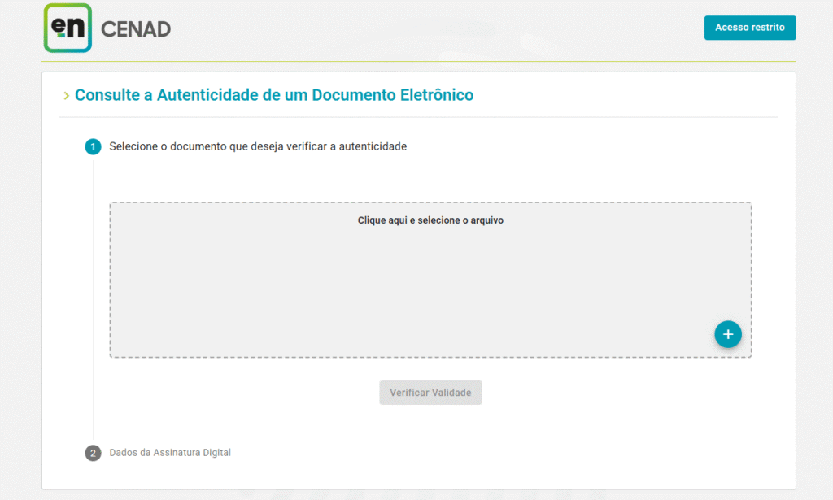The image size is (833, 500).
Task: Click "Clique aqui e selecione o arquivo" text
Action: click(x=430, y=220)
